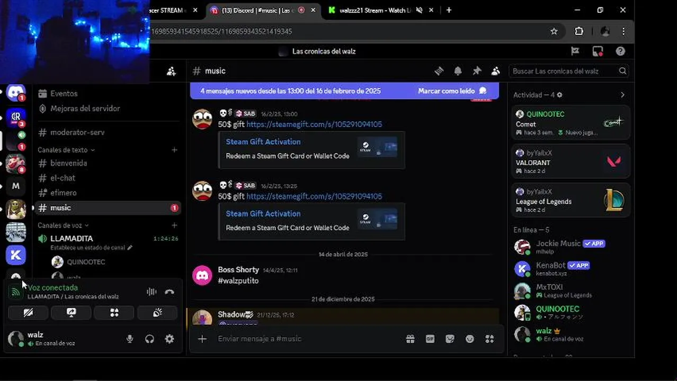Bookmark this page star icon
The height and width of the screenshot is (381, 677).
pos(554,31)
